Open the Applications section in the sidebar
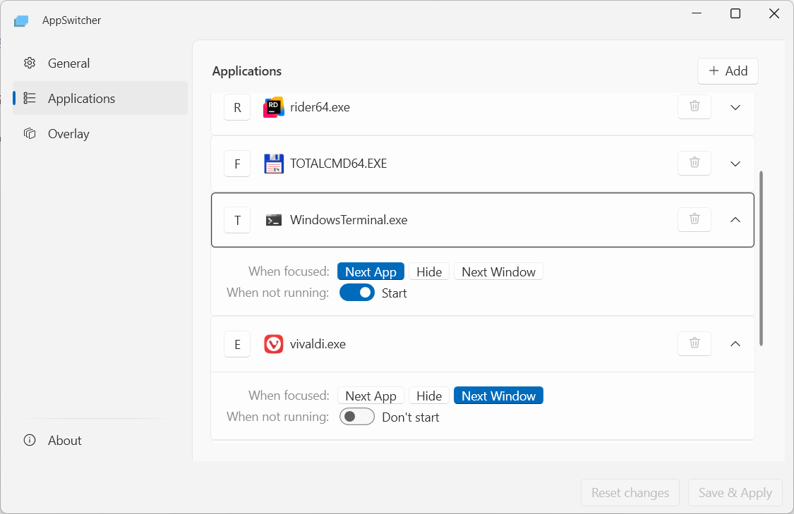Screen dimensions: 794x514 [x=81, y=98]
